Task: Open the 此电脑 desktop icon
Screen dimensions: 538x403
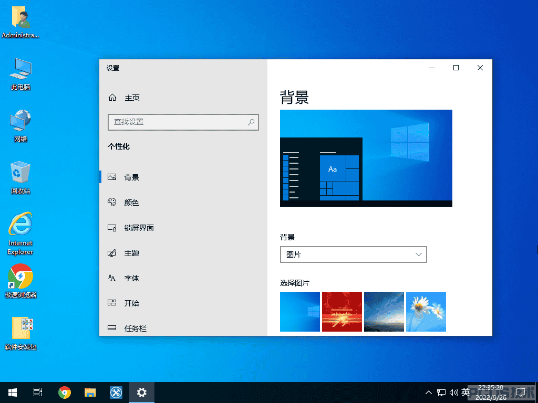Action: pyautogui.click(x=20, y=75)
